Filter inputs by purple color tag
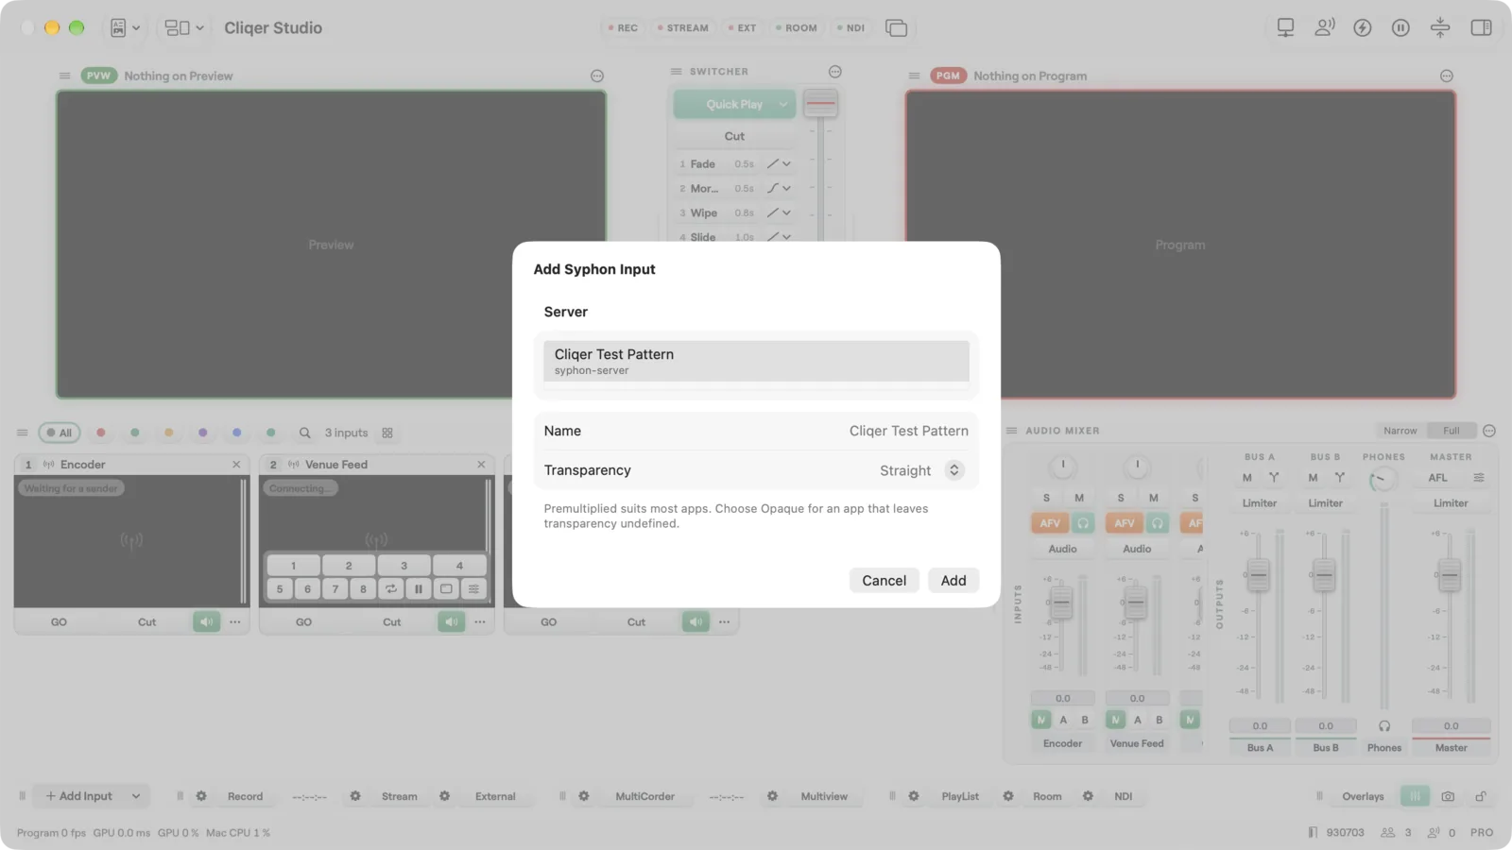 [x=203, y=433]
